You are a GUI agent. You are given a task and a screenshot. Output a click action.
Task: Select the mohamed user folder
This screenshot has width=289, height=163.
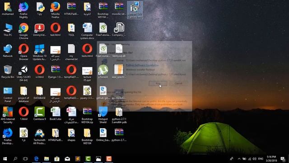(x=8, y=9)
